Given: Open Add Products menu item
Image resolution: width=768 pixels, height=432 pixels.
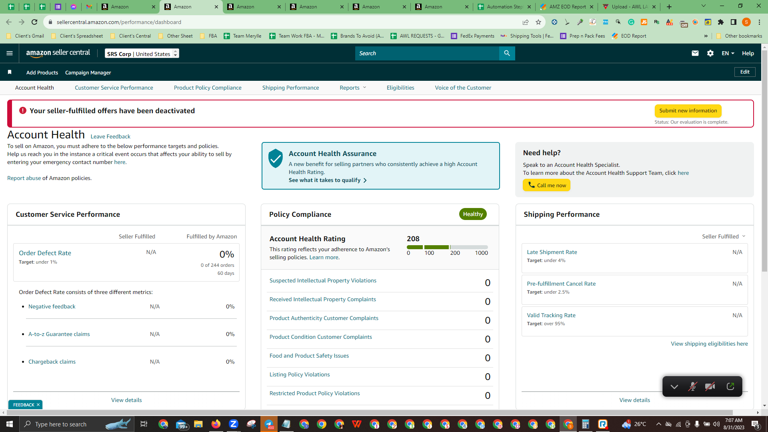Looking at the screenshot, I should (x=42, y=72).
